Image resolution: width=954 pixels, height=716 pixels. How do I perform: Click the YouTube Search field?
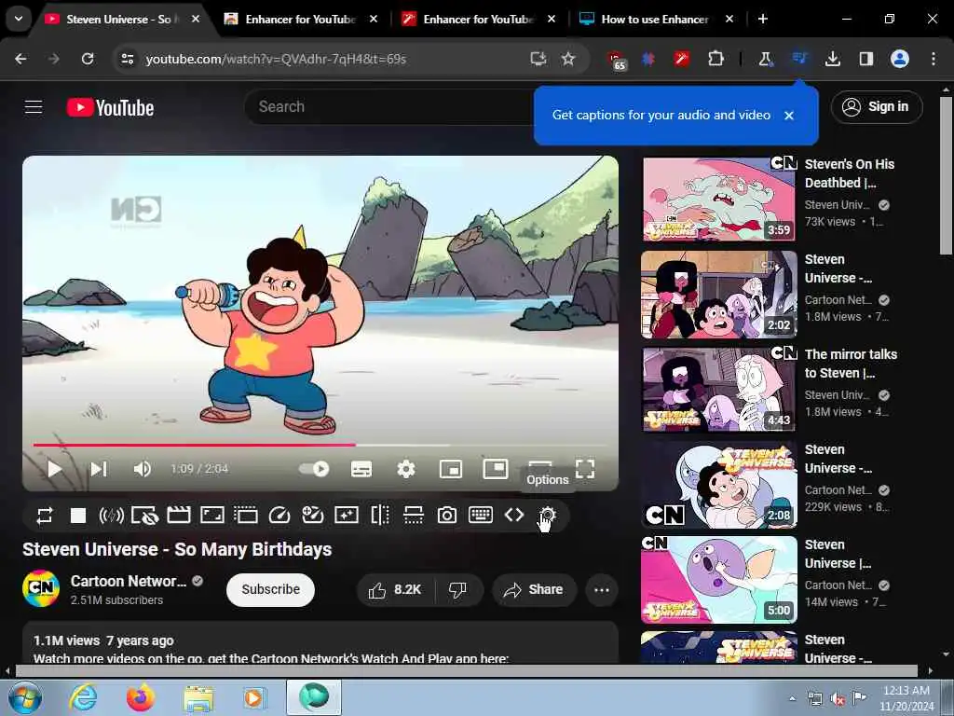(389, 107)
